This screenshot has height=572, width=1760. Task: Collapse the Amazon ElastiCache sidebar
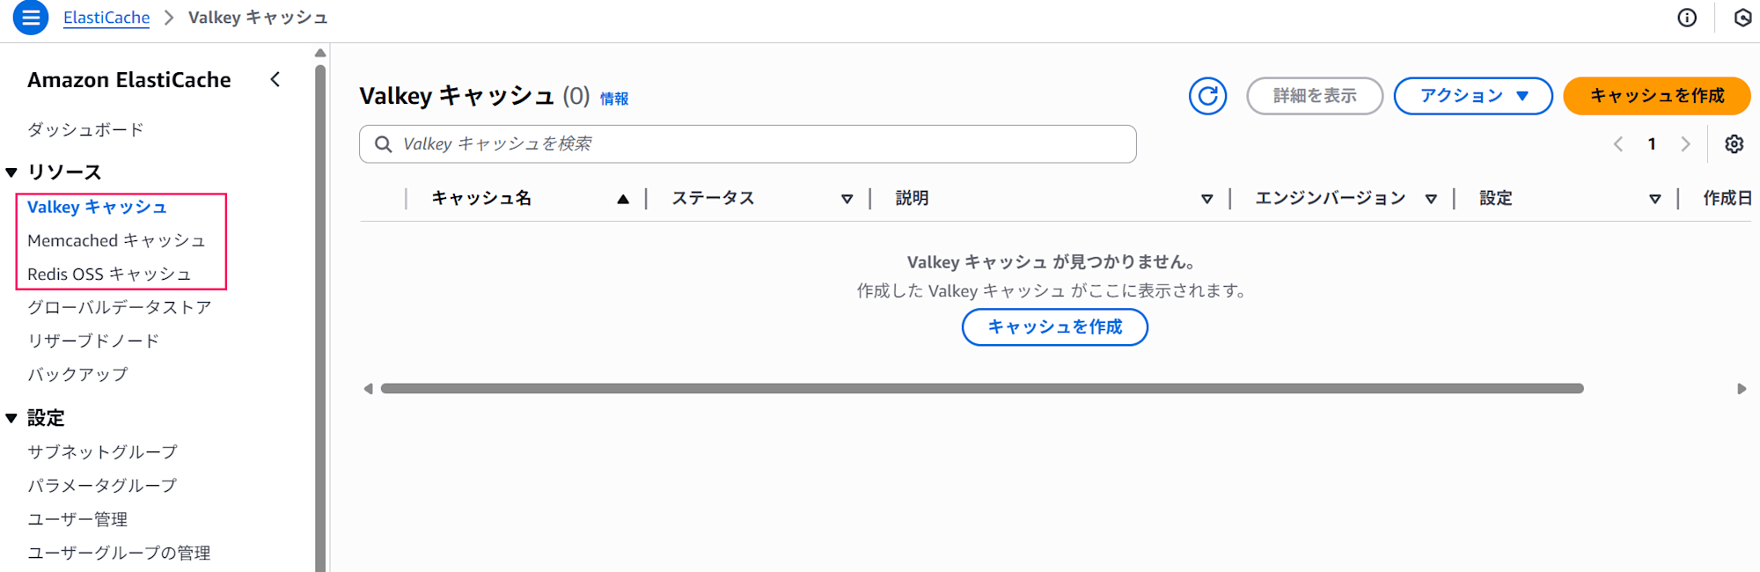tap(275, 80)
